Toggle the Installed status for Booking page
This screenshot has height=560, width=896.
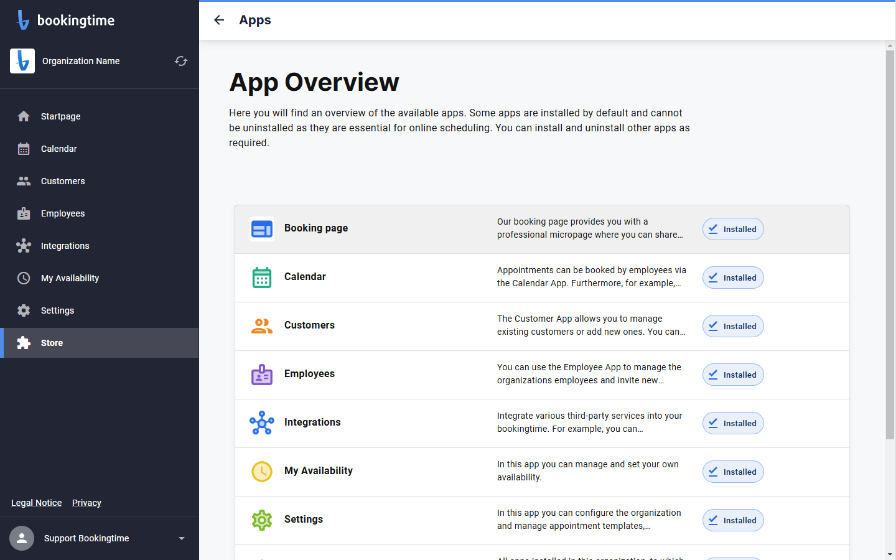coord(733,229)
